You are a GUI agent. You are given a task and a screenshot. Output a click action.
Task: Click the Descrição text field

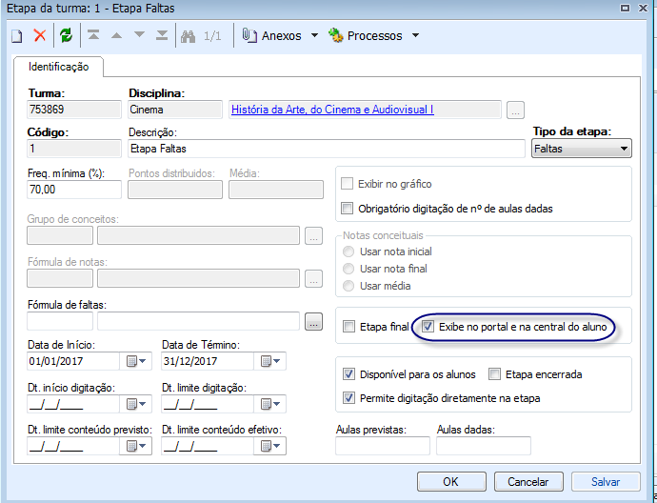point(326,149)
